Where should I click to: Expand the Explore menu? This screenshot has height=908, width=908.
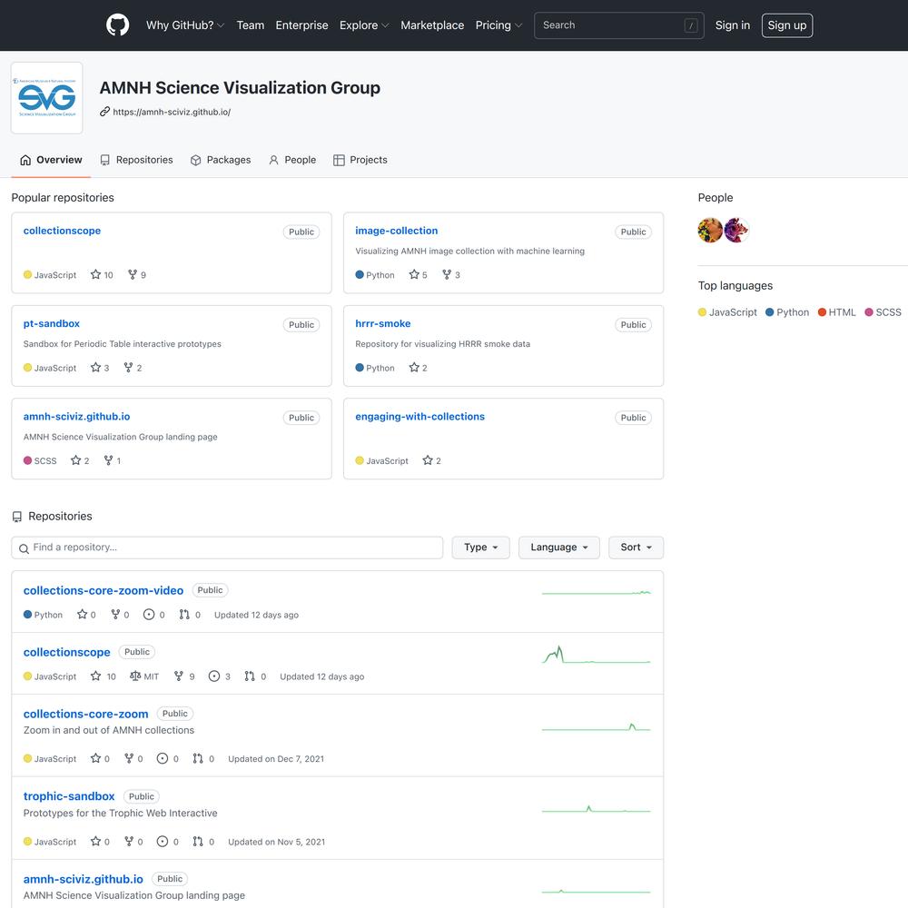coord(364,25)
